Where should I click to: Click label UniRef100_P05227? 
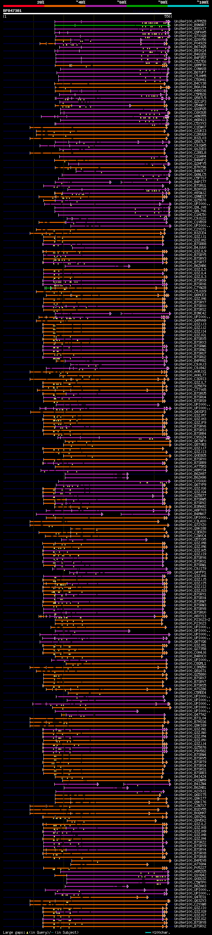click(x=190, y=867)
